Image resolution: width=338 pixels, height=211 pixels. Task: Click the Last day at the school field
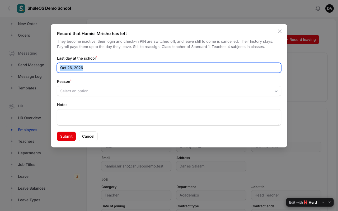(x=169, y=68)
